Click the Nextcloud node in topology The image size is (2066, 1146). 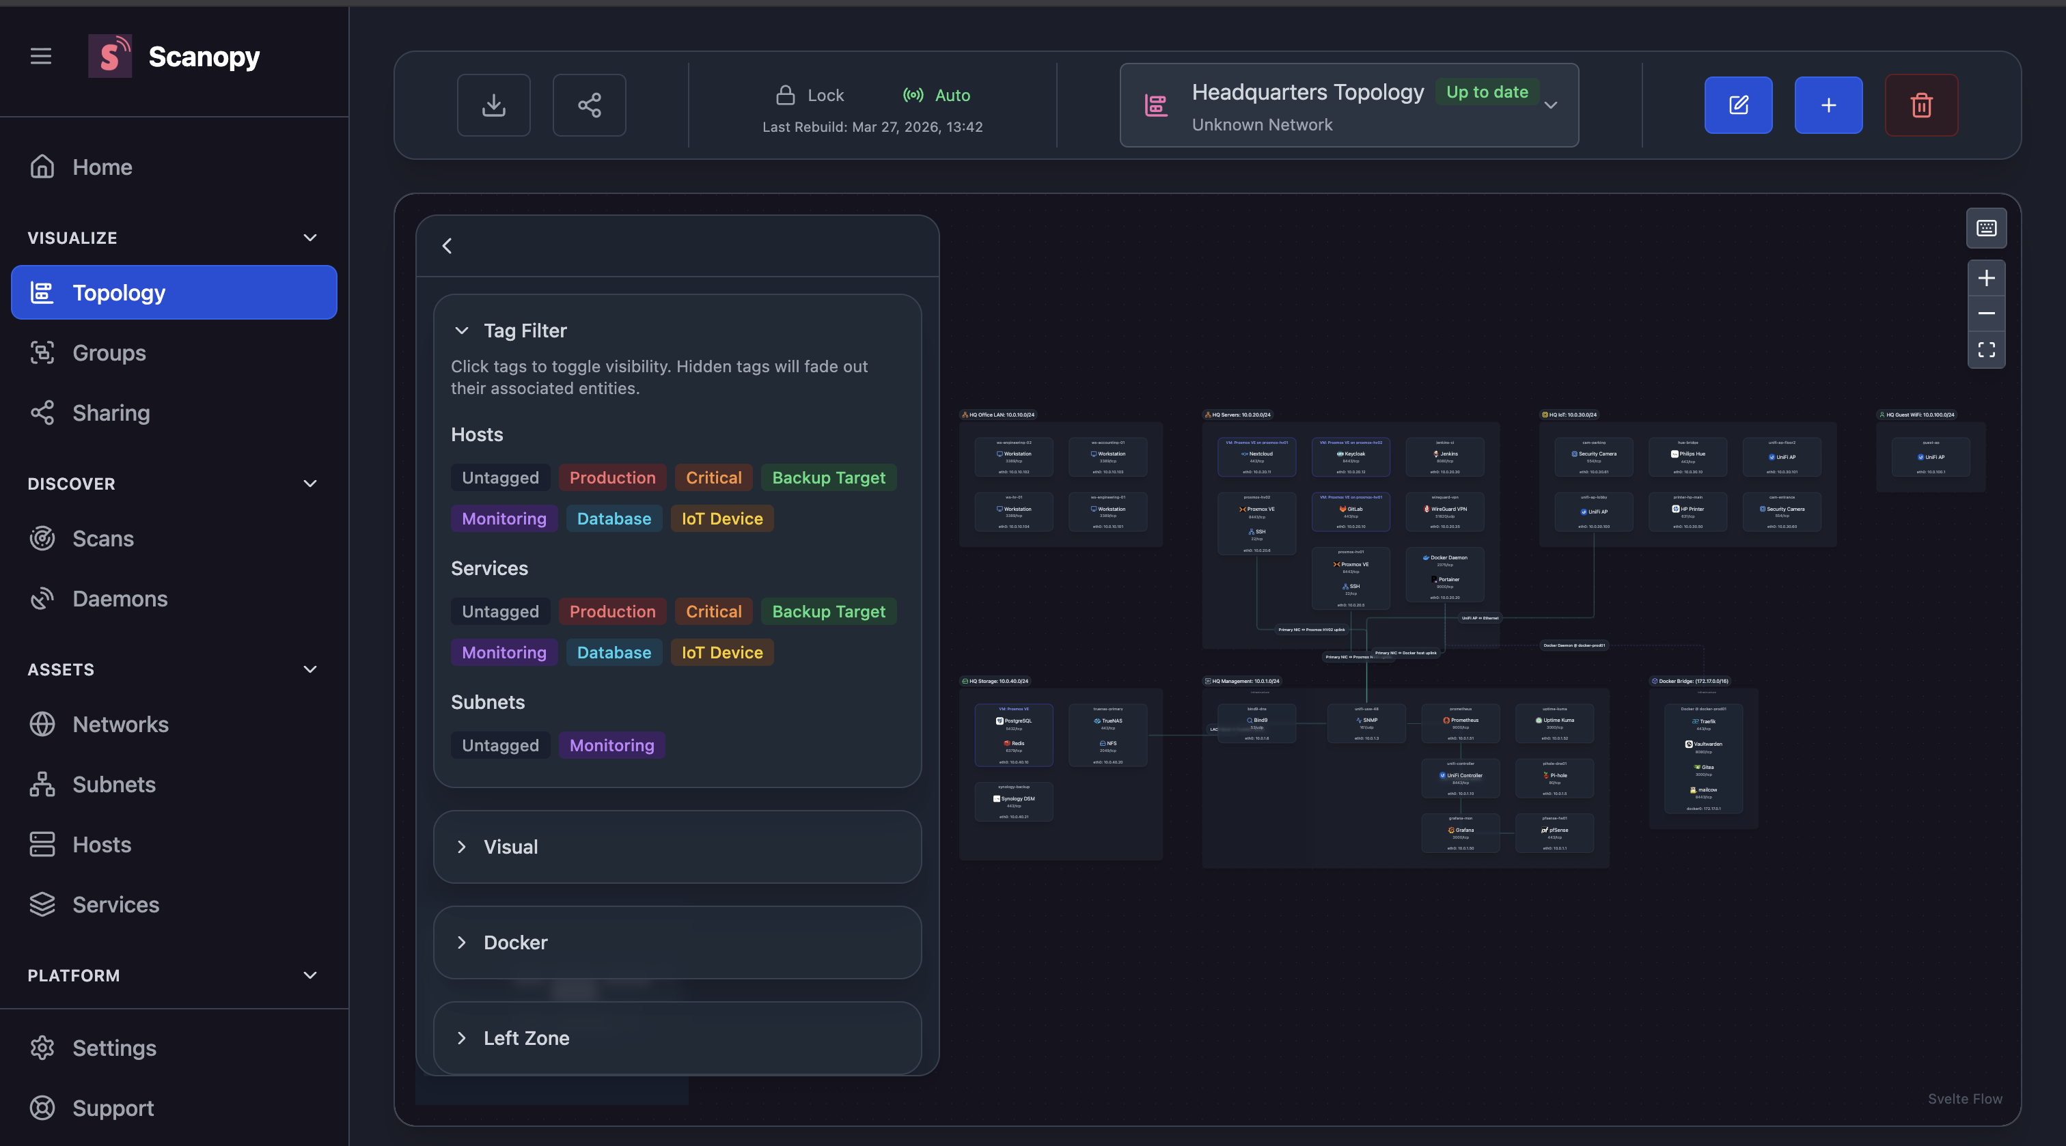[x=1256, y=455]
